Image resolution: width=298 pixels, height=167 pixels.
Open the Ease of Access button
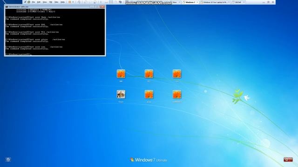point(8,160)
